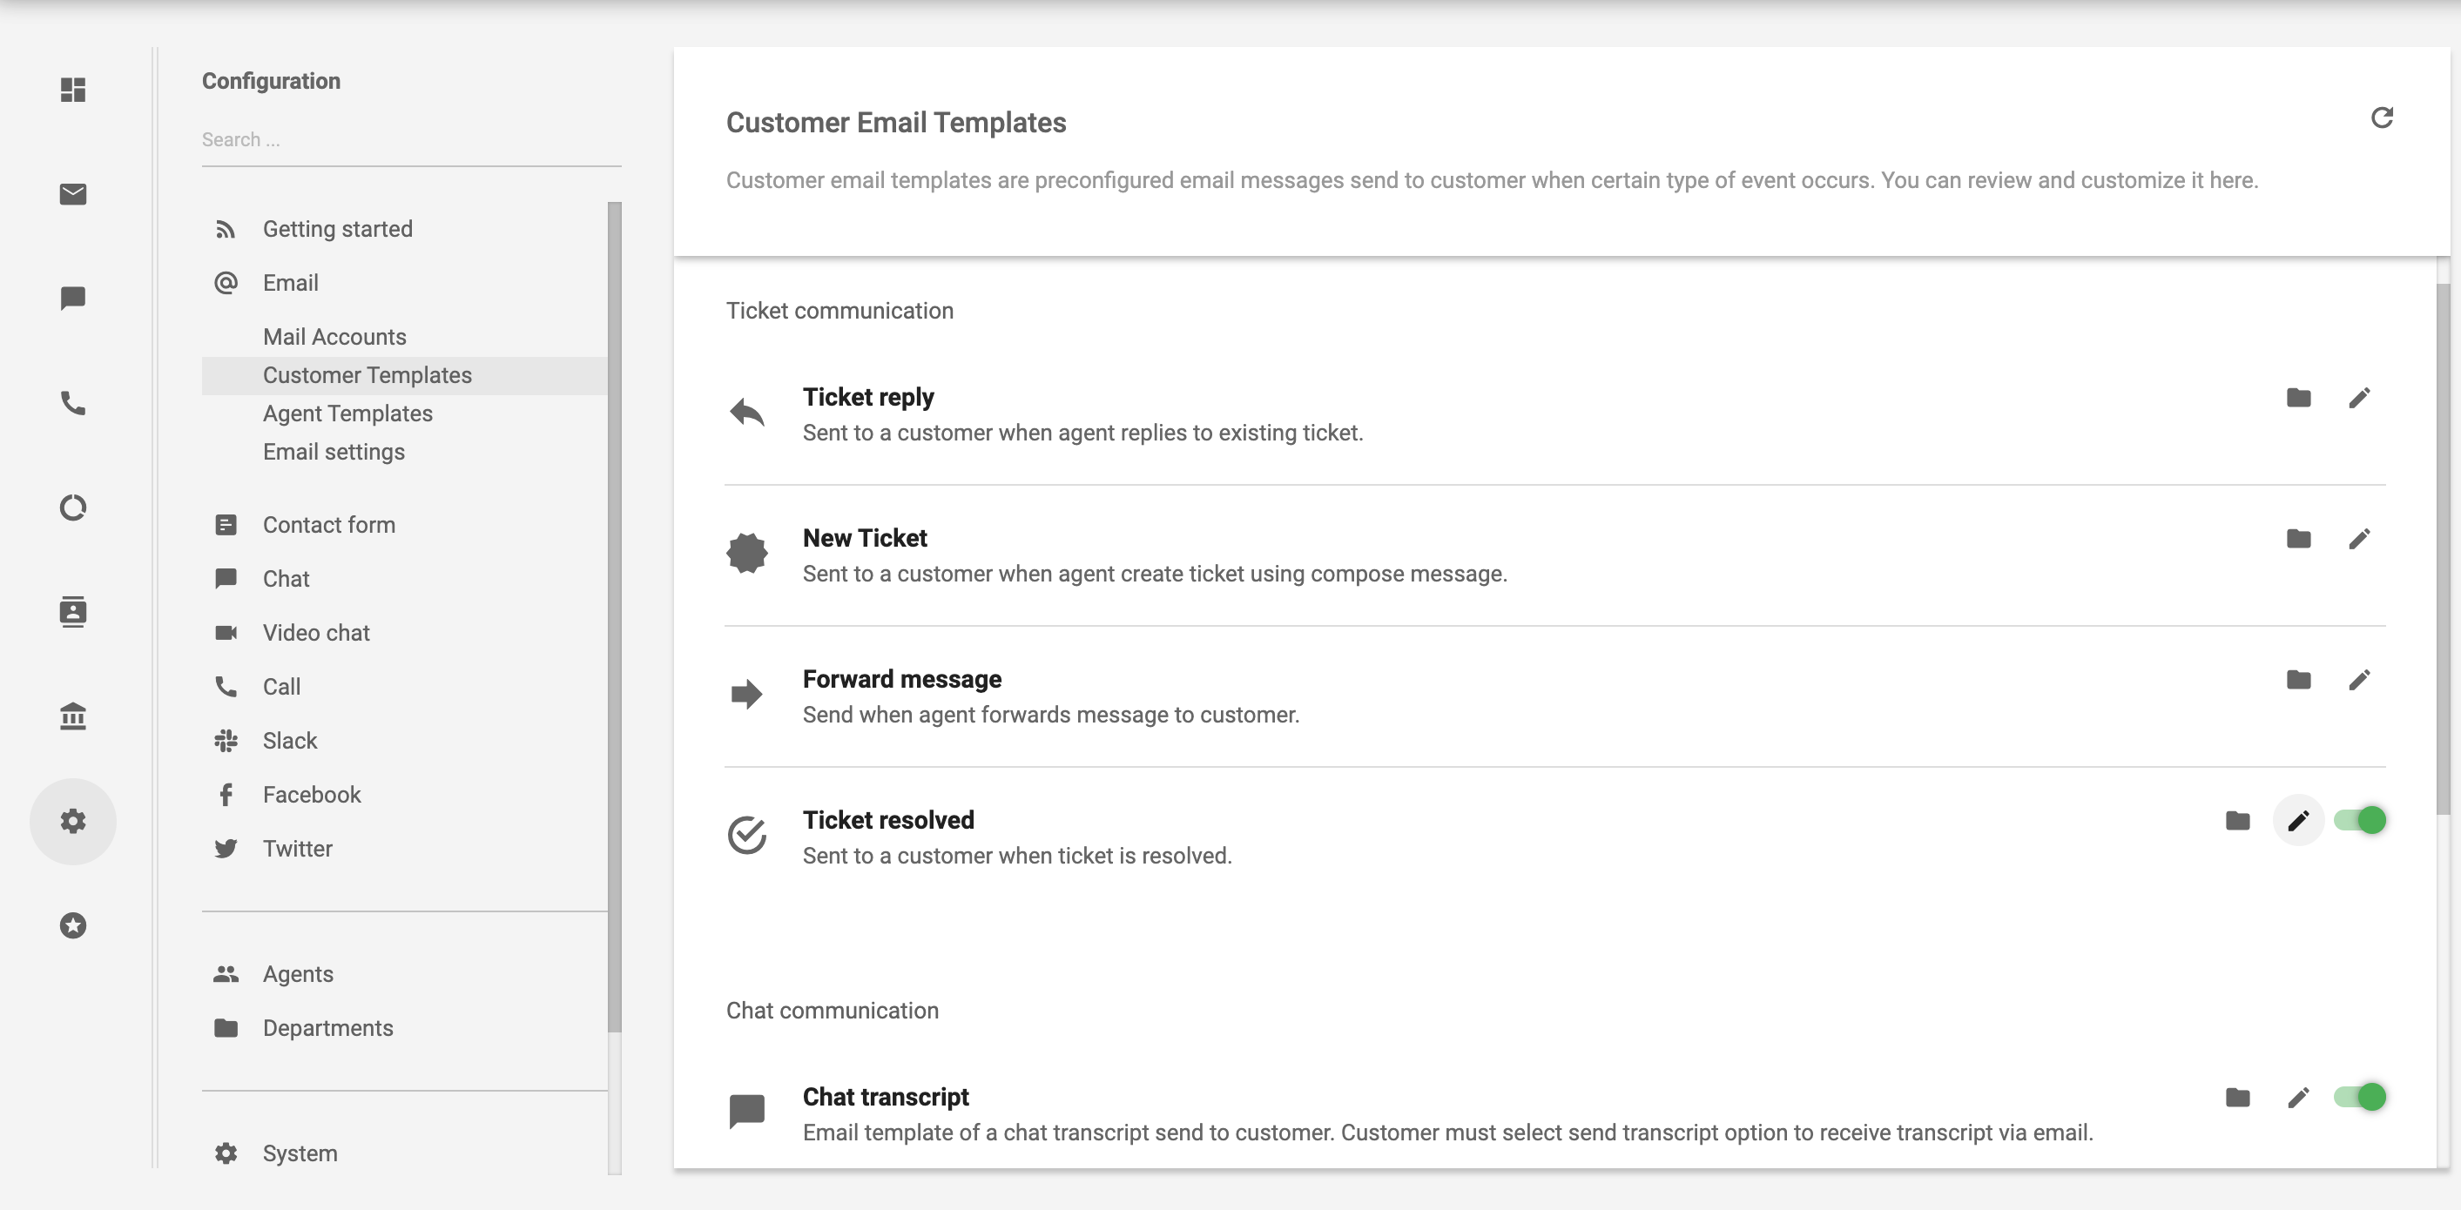Open the Dashboard via the grid icon

(72, 91)
